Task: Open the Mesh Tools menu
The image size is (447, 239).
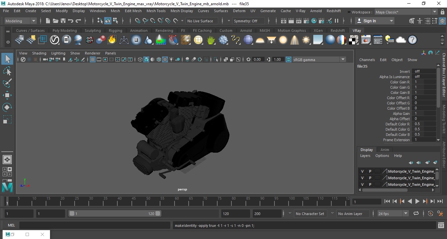Action: [x=156, y=11]
